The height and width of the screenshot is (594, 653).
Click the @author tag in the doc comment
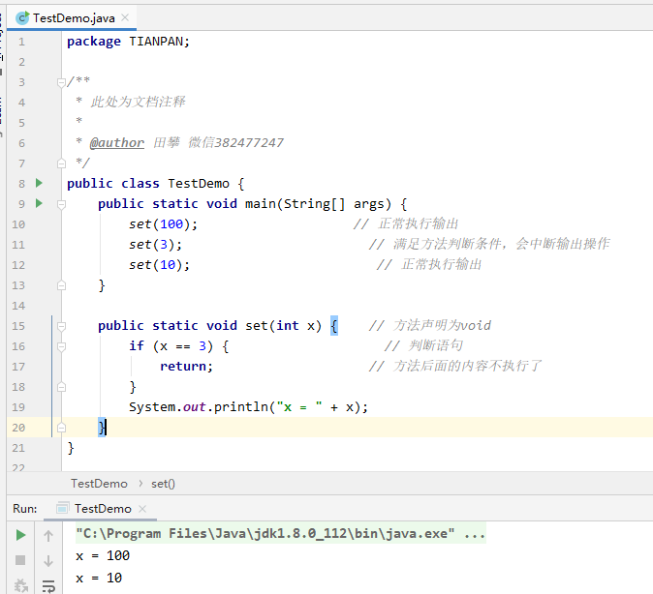(117, 143)
